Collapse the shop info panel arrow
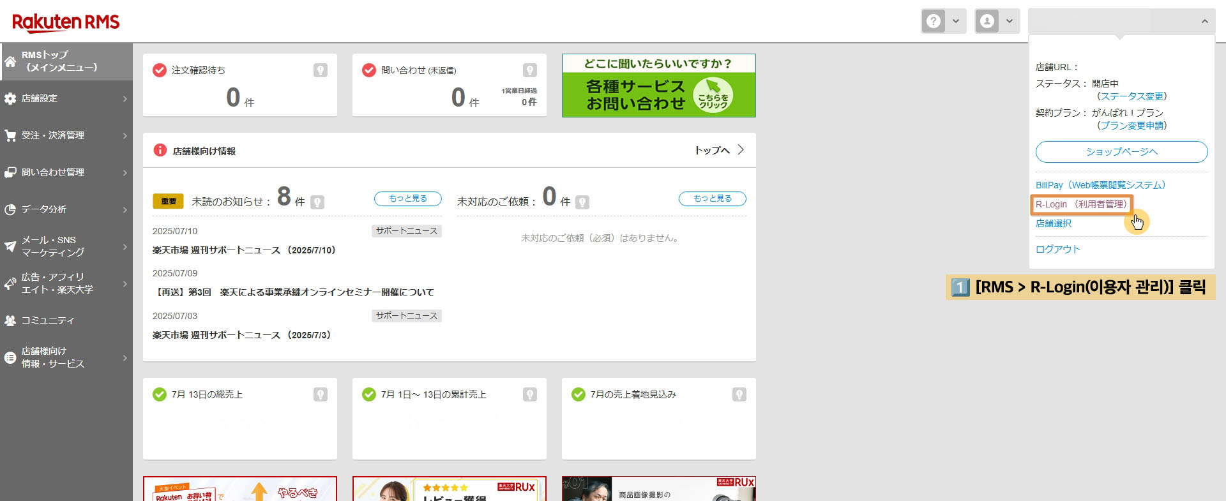Viewport: 1226px width, 501px height. pyautogui.click(x=1204, y=21)
